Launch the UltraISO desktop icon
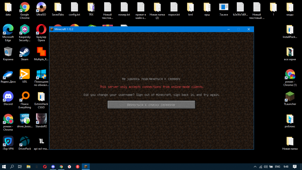This screenshot has height=170, width=302. pyautogui.click(x=41, y=9)
